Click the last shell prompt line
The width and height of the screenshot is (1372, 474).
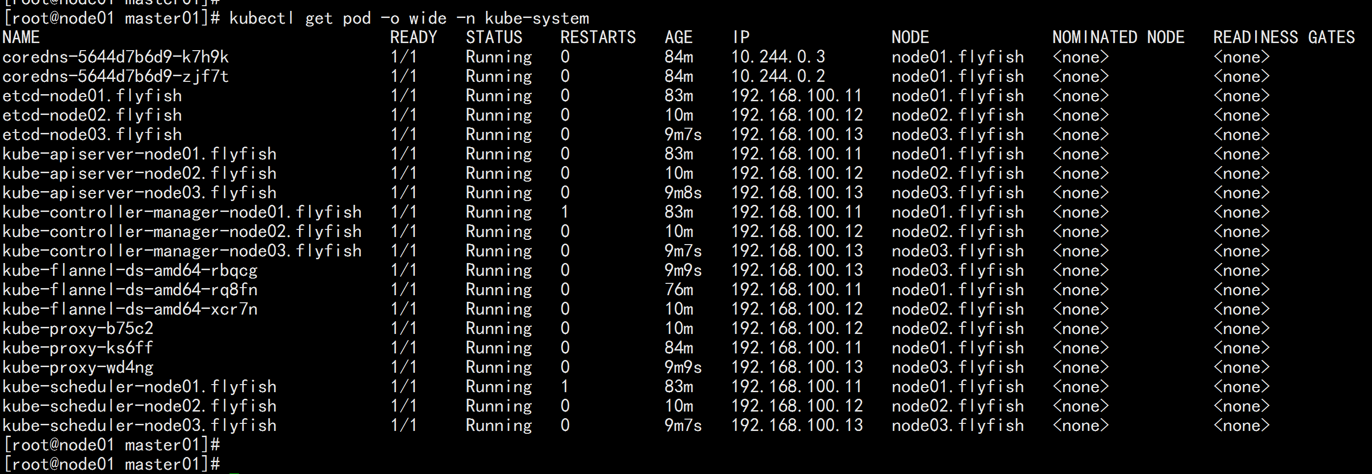(x=112, y=464)
